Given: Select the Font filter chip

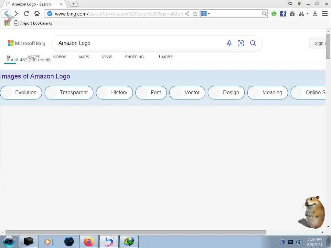Looking at the screenshot, I should (151, 93).
